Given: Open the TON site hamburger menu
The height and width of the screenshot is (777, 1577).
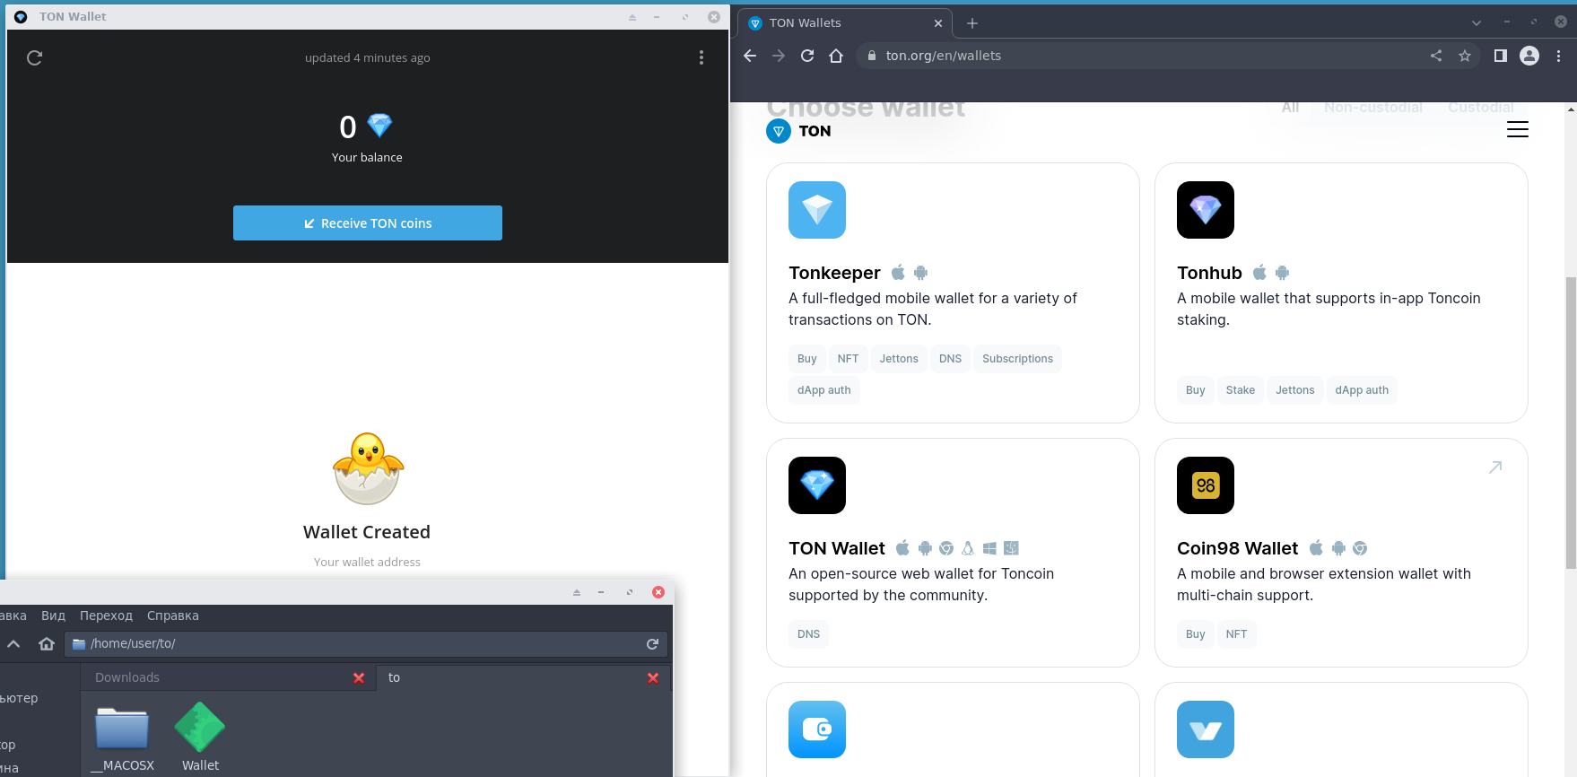Looking at the screenshot, I should click(x=1518, y=130).
